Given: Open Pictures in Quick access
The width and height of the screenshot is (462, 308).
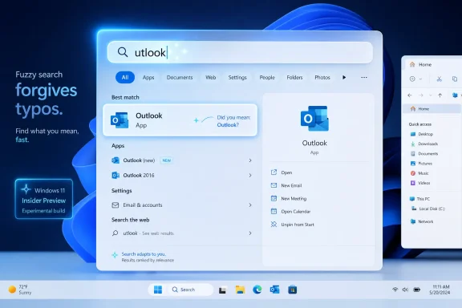Looking at the screenshot, I should pos(421,164).
